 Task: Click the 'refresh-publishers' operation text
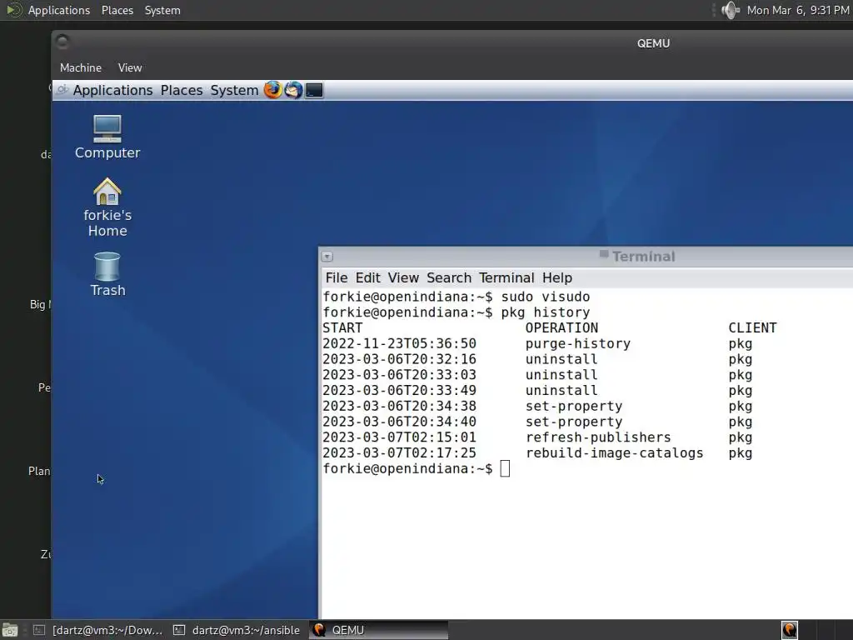(598, 437)
